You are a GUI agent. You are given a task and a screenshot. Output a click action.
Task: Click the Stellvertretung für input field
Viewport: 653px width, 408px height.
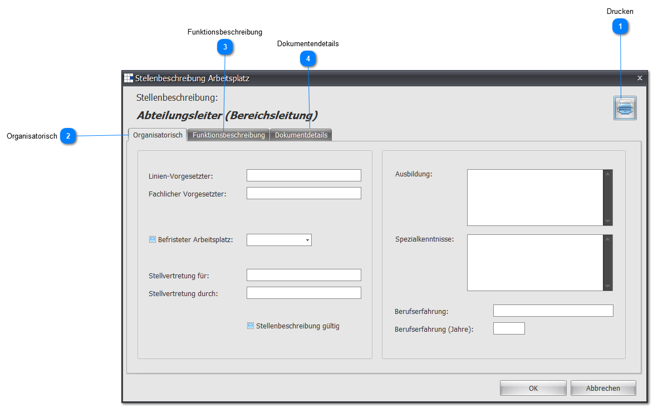tap(303, 275)
